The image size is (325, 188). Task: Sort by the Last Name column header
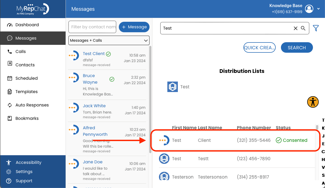tap(210, 128)
